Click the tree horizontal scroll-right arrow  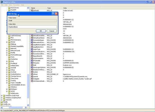25,107
